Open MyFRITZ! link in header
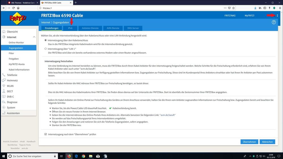 point(249,16)
